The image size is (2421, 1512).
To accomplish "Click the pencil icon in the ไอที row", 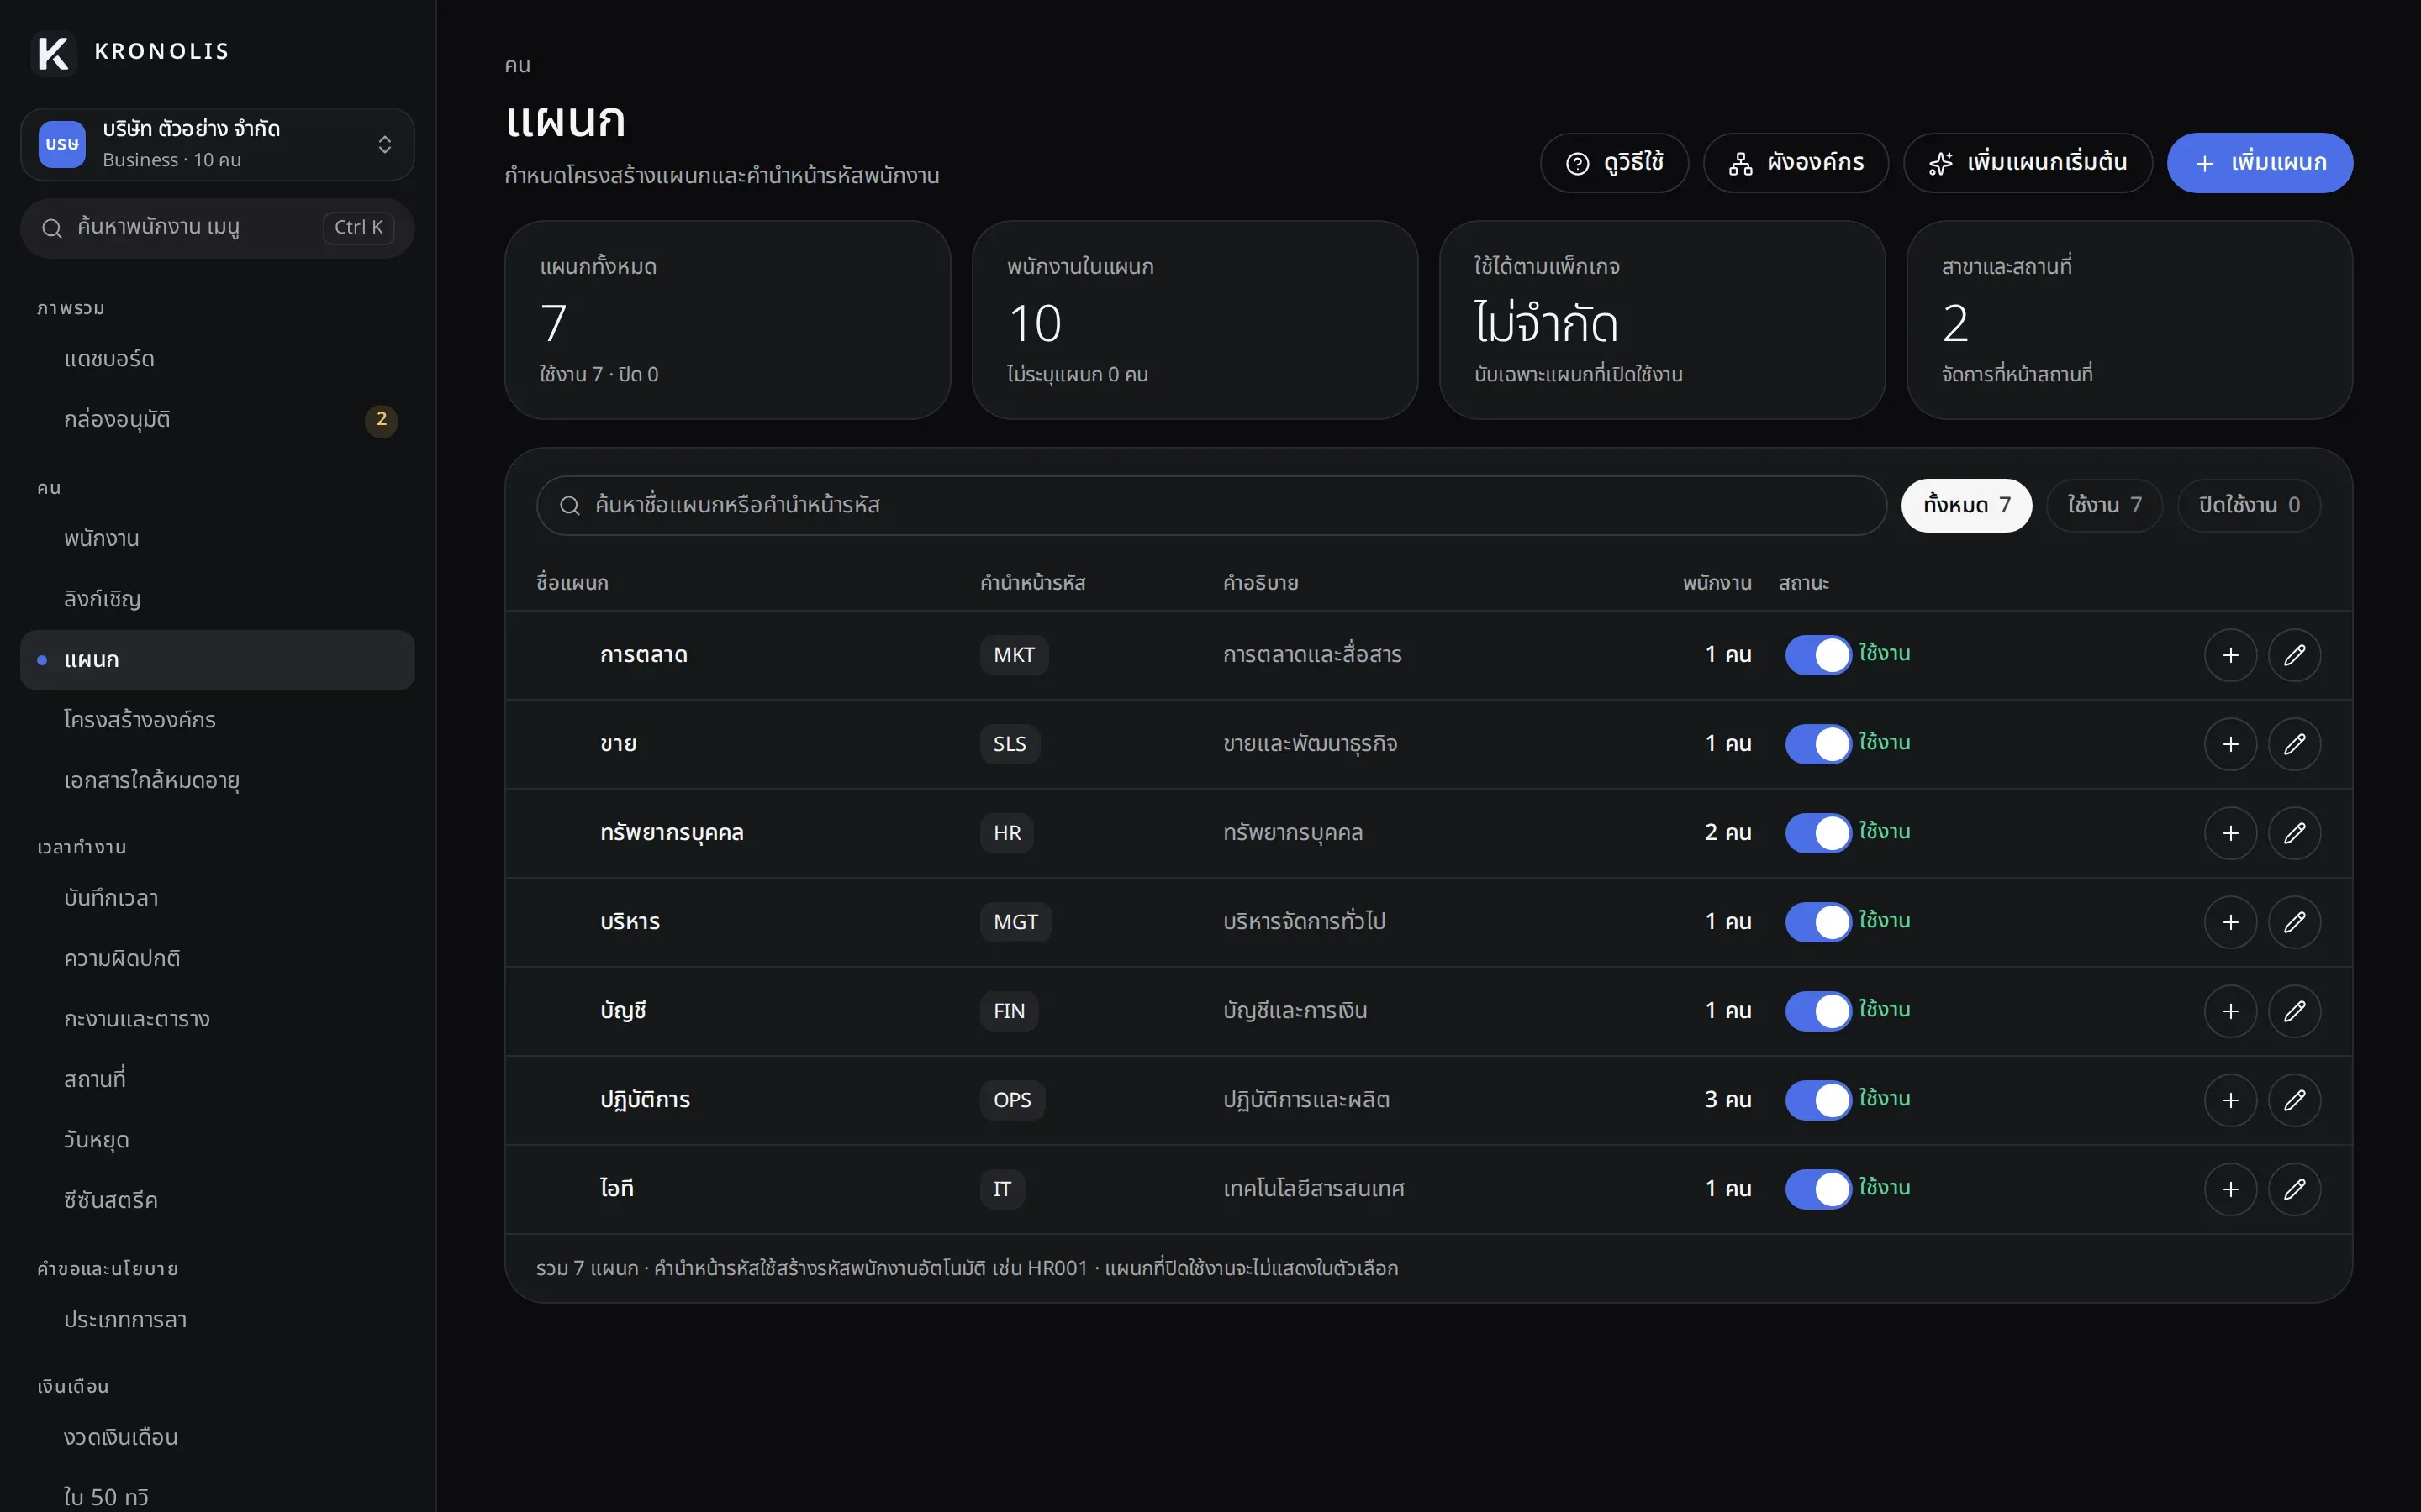I will (2294, 1189).
